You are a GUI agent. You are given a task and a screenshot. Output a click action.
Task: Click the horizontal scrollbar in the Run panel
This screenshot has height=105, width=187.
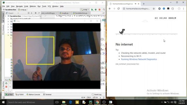tap(30, 92)
